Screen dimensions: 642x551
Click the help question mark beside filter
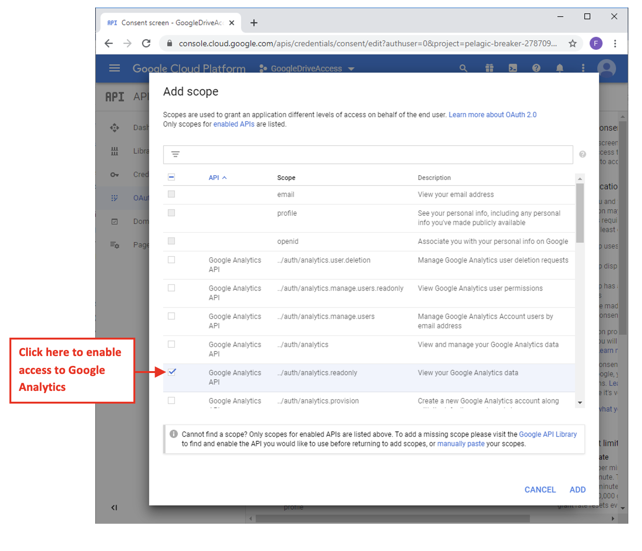point(583,154)
